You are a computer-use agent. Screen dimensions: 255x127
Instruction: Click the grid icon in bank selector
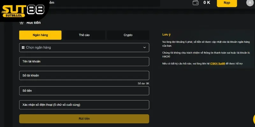(23, 47)
